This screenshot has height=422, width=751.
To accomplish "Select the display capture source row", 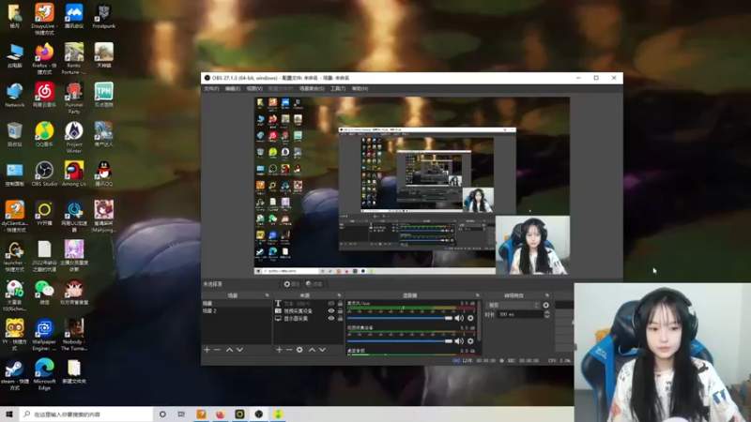I will coord(309,318).
